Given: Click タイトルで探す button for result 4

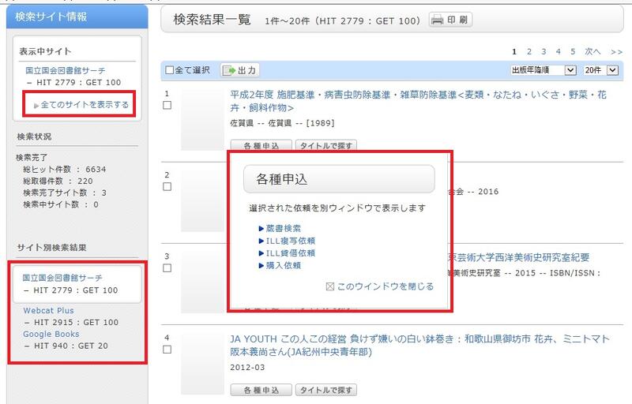Looking at the screenshot, I should [x=325, y=390].
